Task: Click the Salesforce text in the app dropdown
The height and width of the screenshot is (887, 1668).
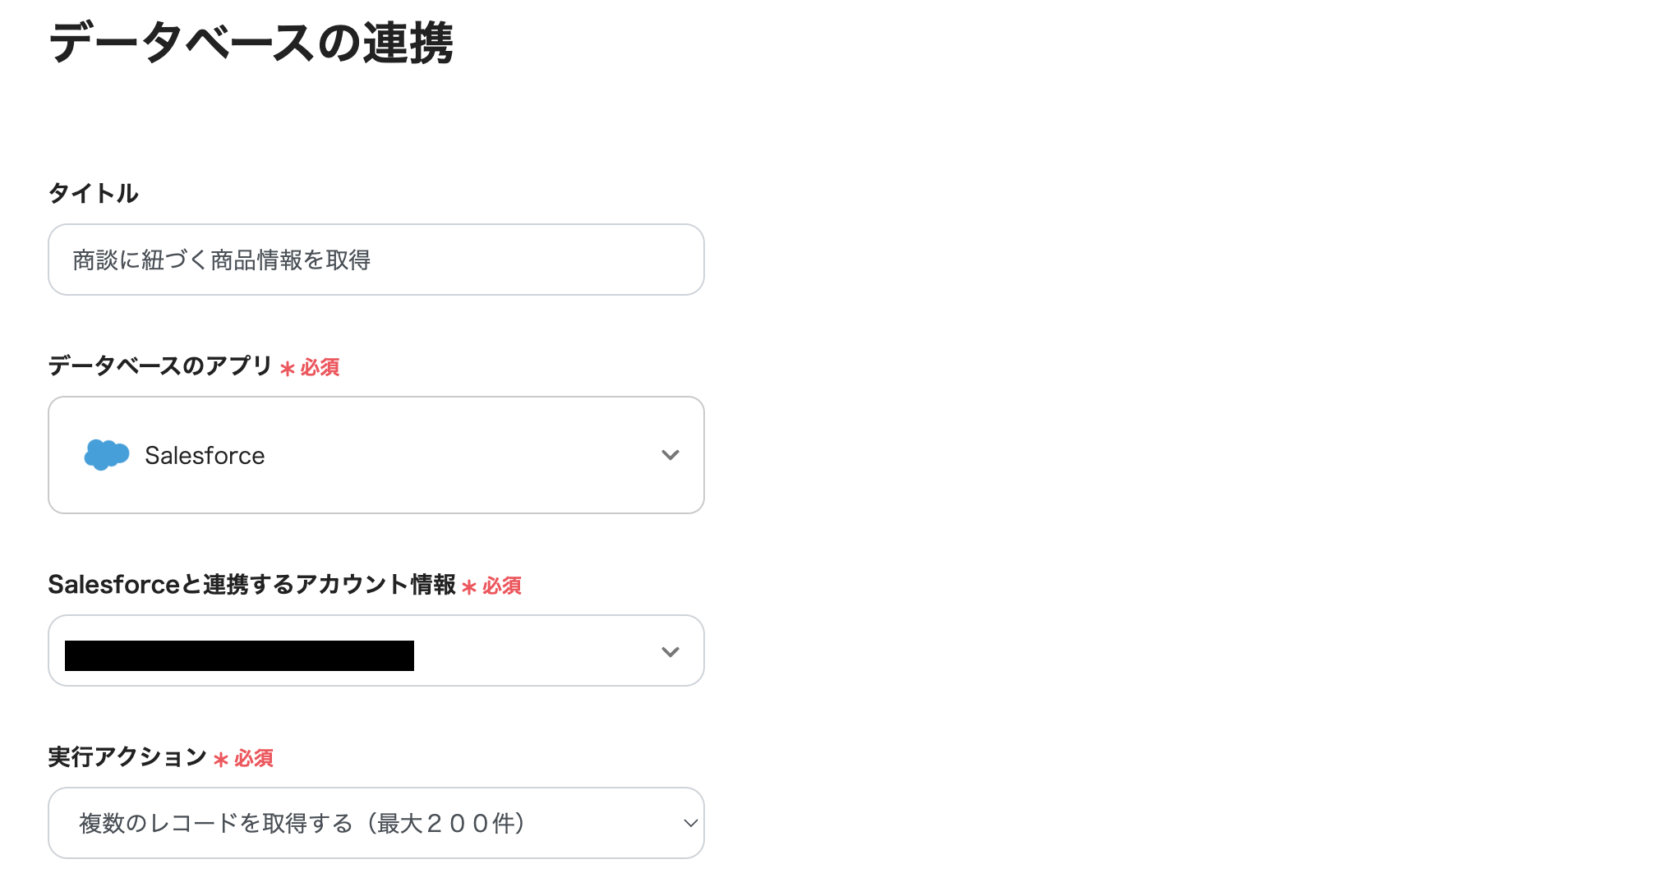Action: 205,454
